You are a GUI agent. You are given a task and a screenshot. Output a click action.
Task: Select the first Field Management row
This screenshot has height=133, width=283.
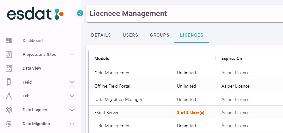coord(186,73)
